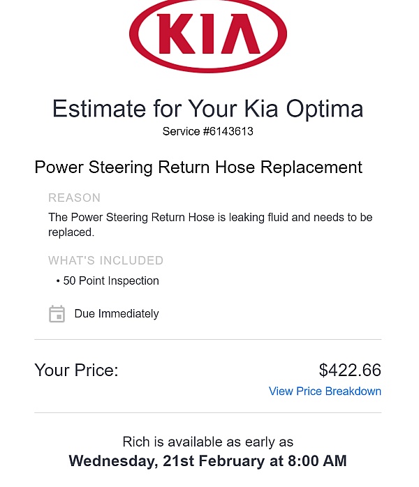Click the word Optima in the heading
The width and height of the screenshot is (419, 487).
325,109
